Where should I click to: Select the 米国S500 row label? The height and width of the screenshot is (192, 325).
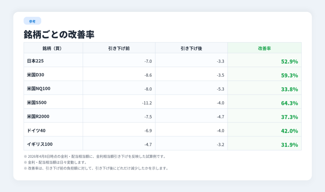(37, 103)
